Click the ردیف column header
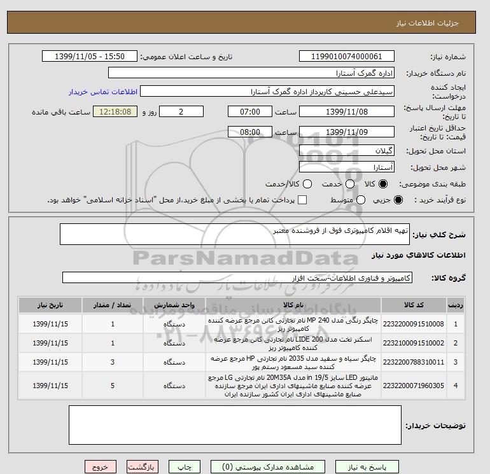 (x=456, y=305)
